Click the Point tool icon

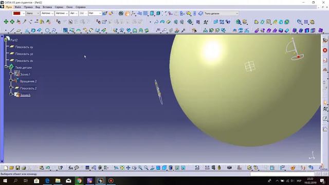point(6,31)
